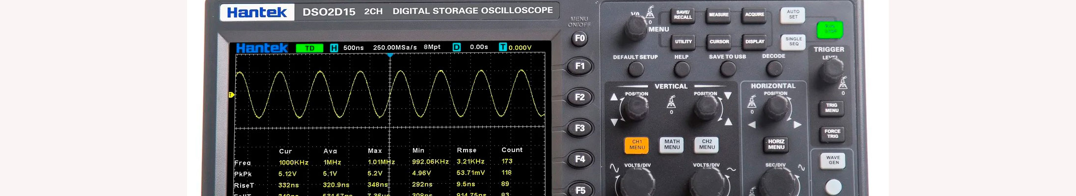Click the '0.000V' trigger level readout

click(520, 48)
